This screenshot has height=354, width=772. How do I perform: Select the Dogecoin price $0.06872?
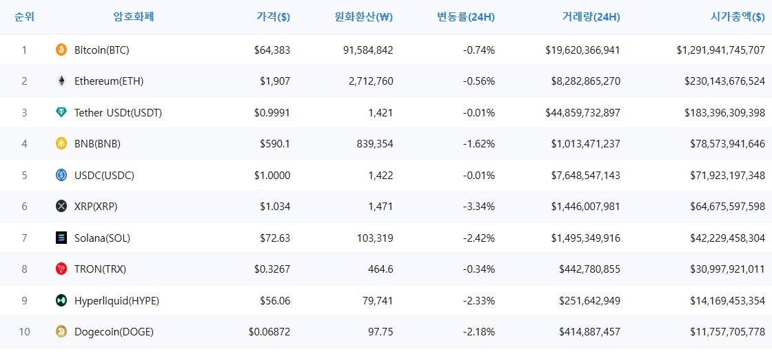(x=270, y=332)
